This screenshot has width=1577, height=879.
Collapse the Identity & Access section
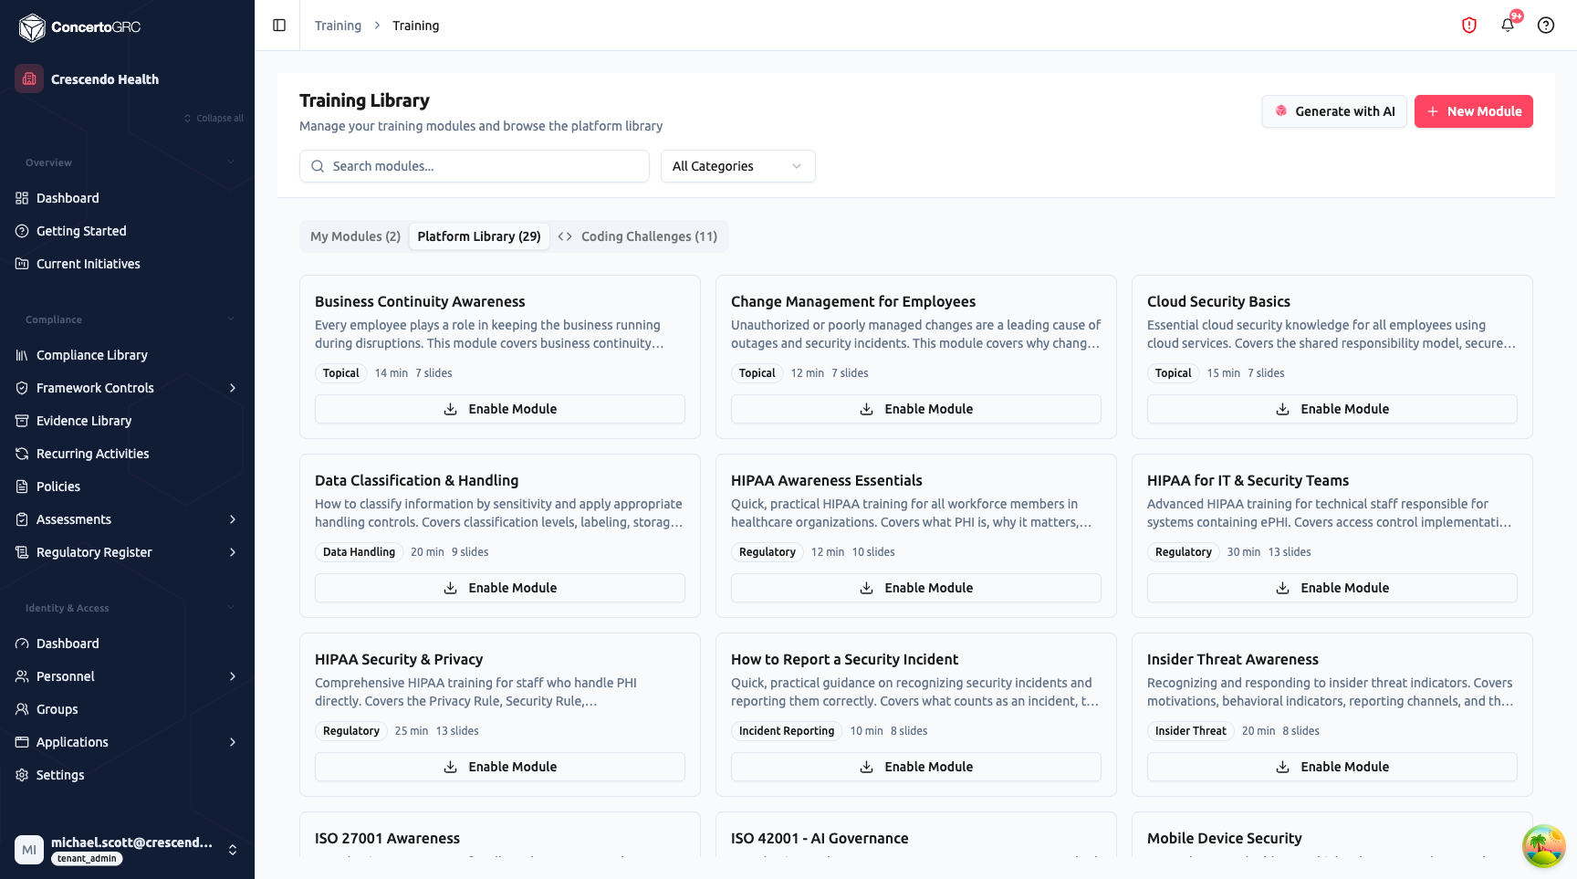click(231, 608)
